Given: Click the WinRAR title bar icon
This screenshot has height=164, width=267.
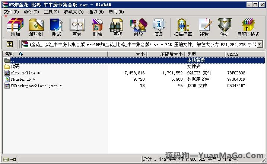Looking at the screenshot, I should [5, 4].
